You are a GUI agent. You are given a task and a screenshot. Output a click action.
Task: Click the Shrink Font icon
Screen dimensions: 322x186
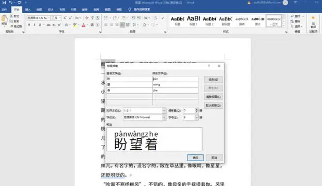[70, 18]
